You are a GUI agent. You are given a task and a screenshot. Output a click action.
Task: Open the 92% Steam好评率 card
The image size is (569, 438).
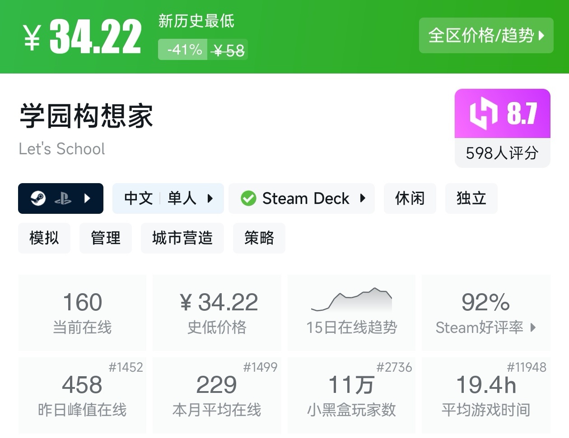coord(486,313)
